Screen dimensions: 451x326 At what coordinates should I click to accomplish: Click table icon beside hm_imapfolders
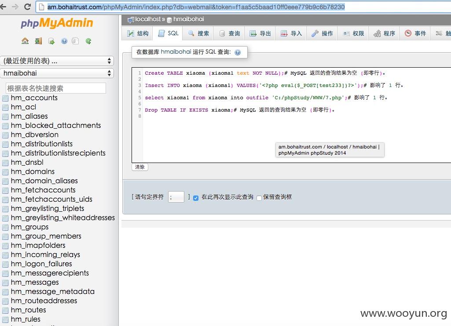coord(5,246)
